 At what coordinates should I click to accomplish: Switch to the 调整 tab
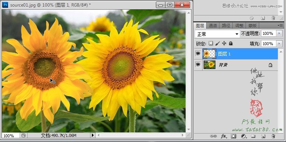[239, 26]
